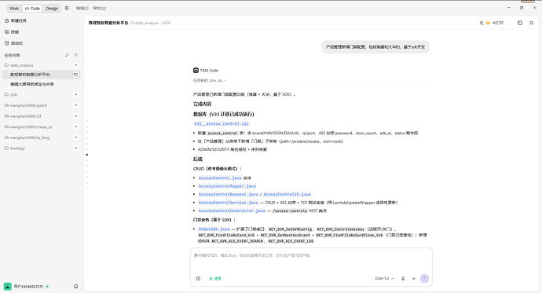Open the wangtian5686/ta_fang repository

[27, 137]
